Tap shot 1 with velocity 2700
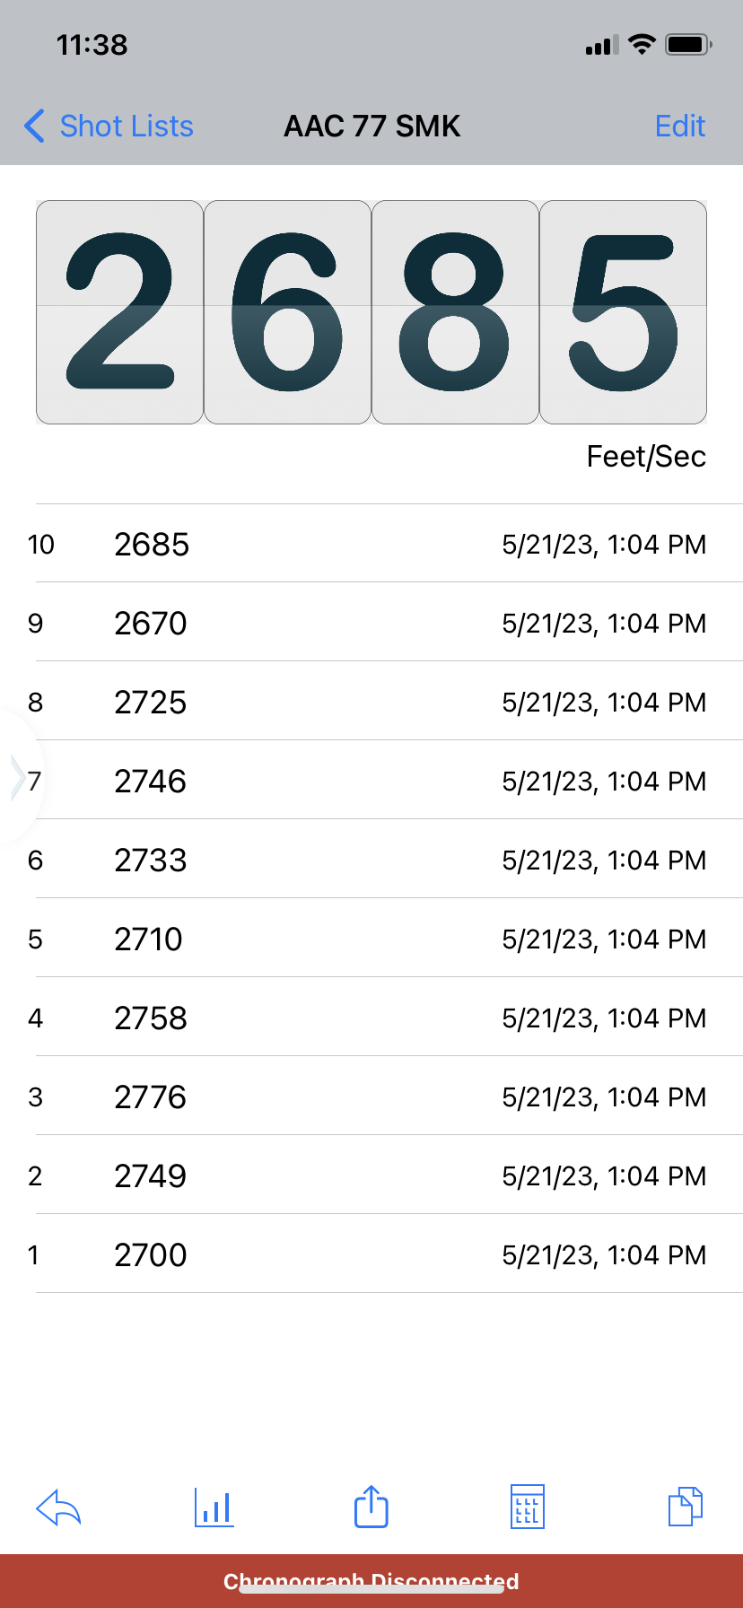The image size is (743, 1608). pyautogui.click(x=371, y=1254)
